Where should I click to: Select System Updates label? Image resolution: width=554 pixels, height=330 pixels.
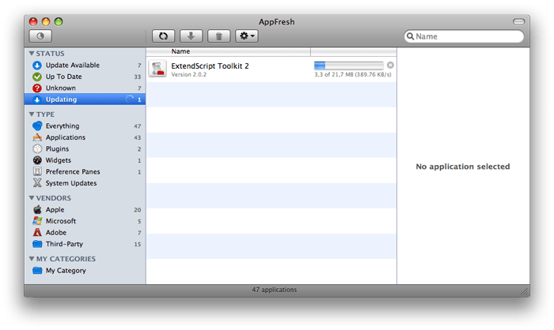tap(71, 183)
